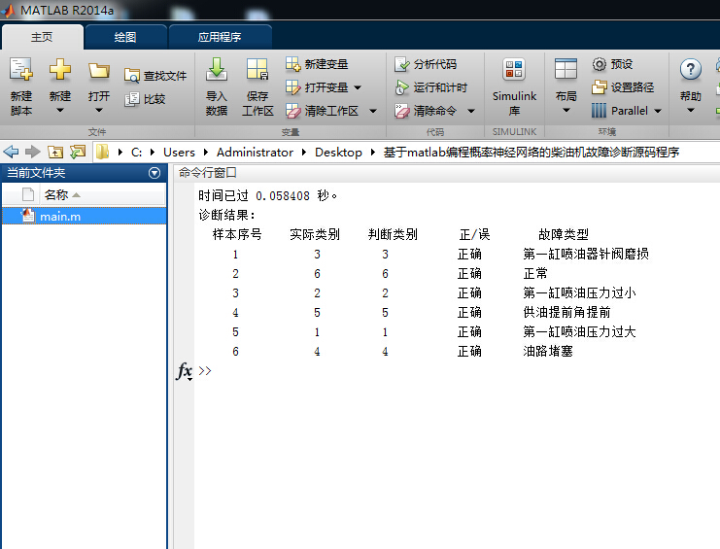Open the Current Folder (当前文件夹) panel actions menu
720x549 pixels.
(x=154, y=173)
